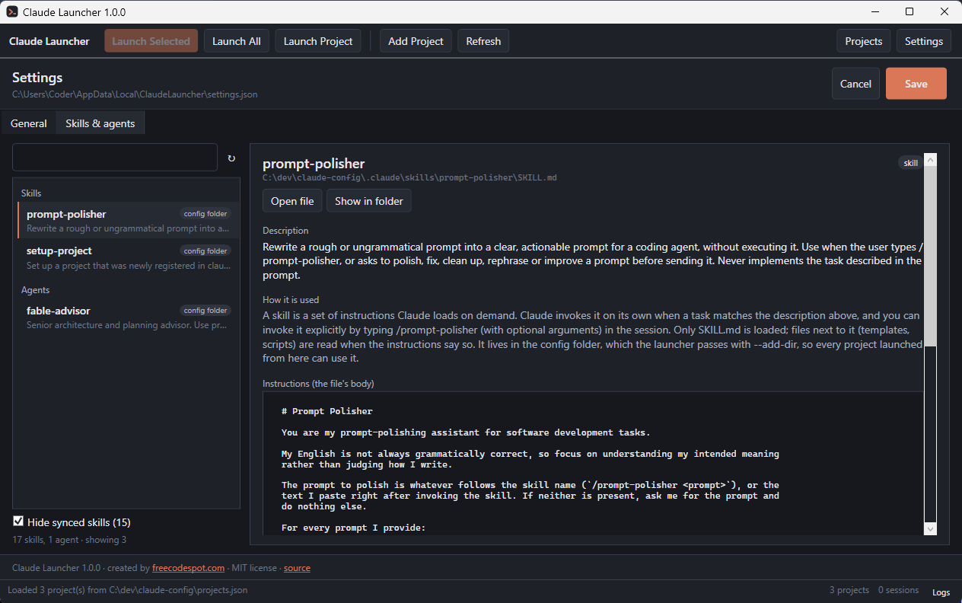962x603 pixels.
Task: Click the '# Prompt Polisher' heading line
Action: point(327,411)
